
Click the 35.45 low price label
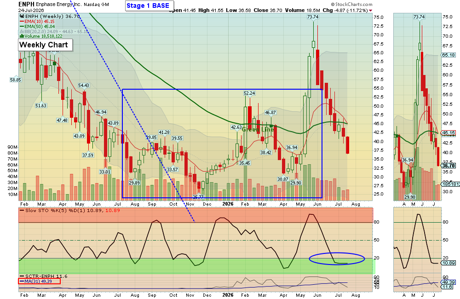pos(244,163)
